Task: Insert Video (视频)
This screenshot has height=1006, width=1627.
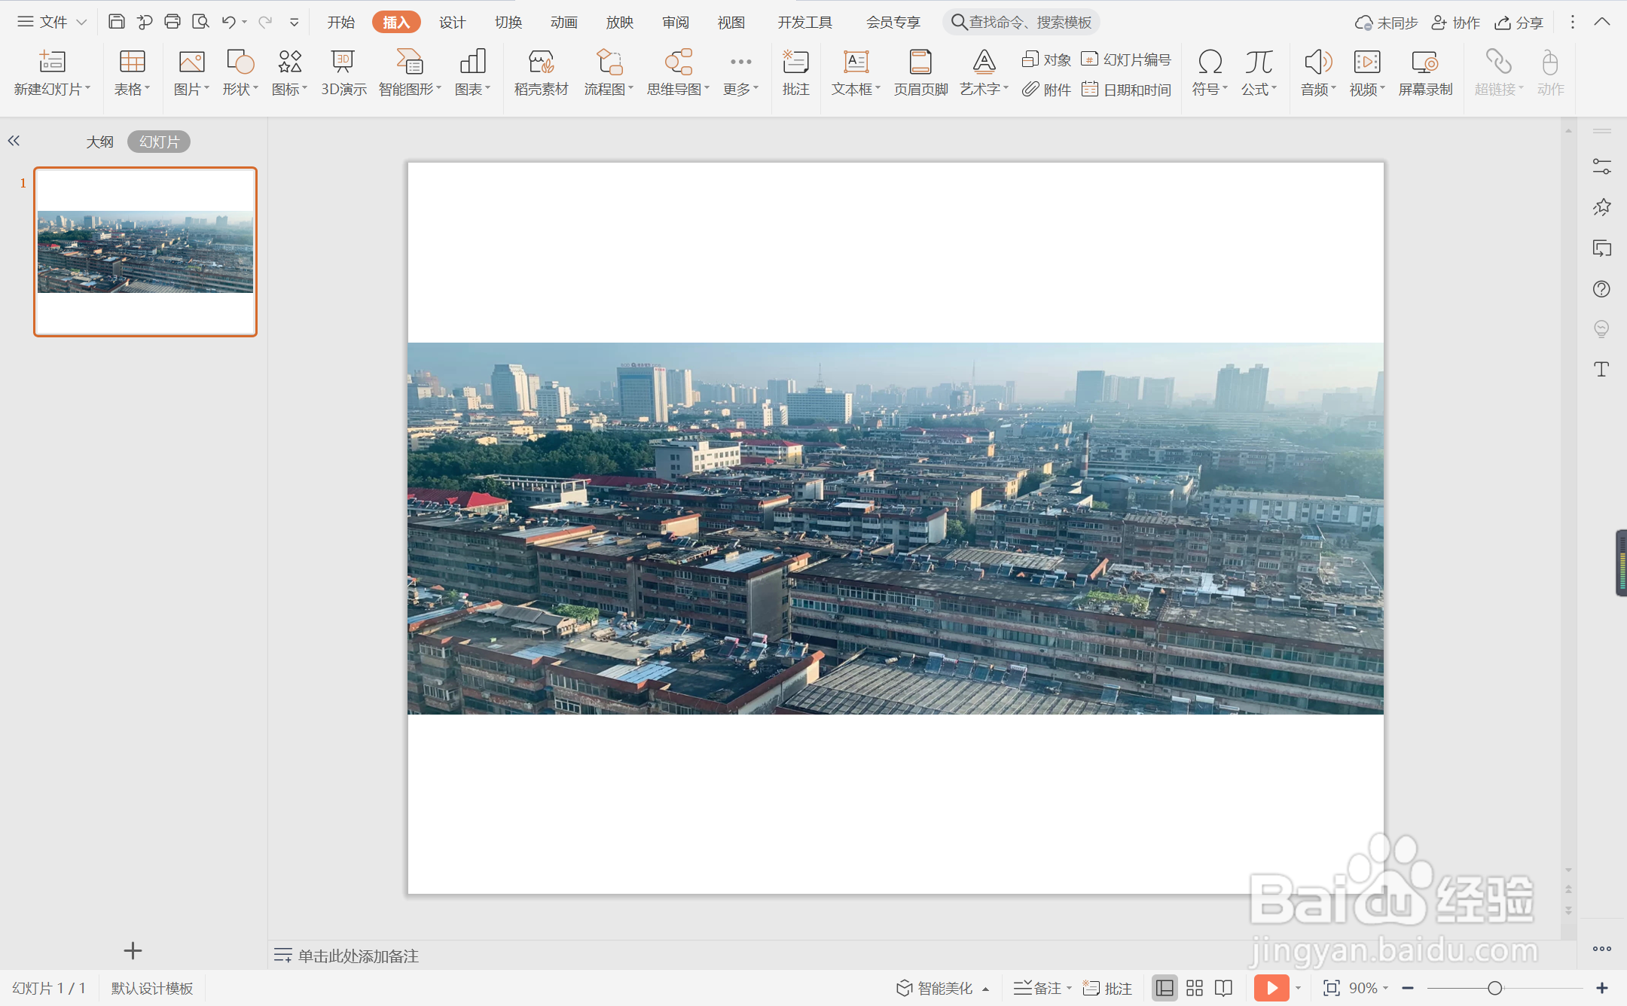Action: click(1367, 73)
